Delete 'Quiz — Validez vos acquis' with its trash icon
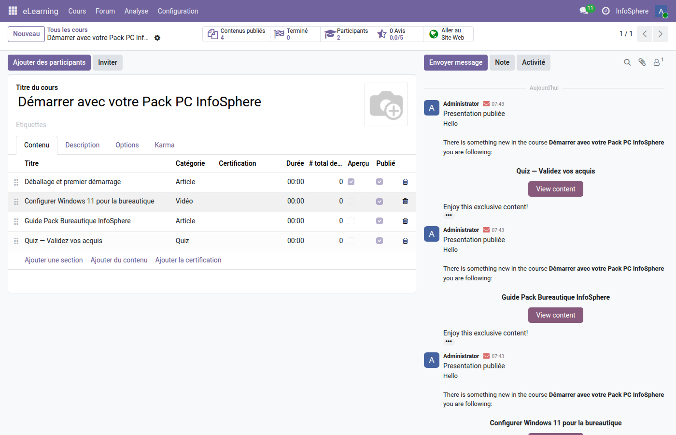This screenshot has width=676, height=435. coord(405,240)
